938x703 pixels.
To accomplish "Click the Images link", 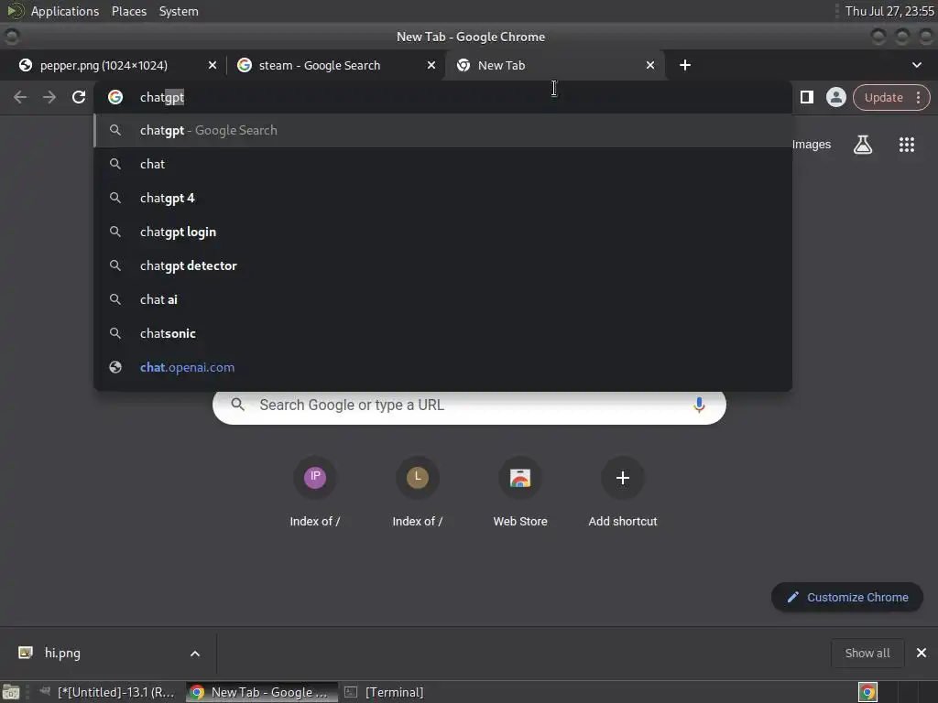I will point(812,144).
